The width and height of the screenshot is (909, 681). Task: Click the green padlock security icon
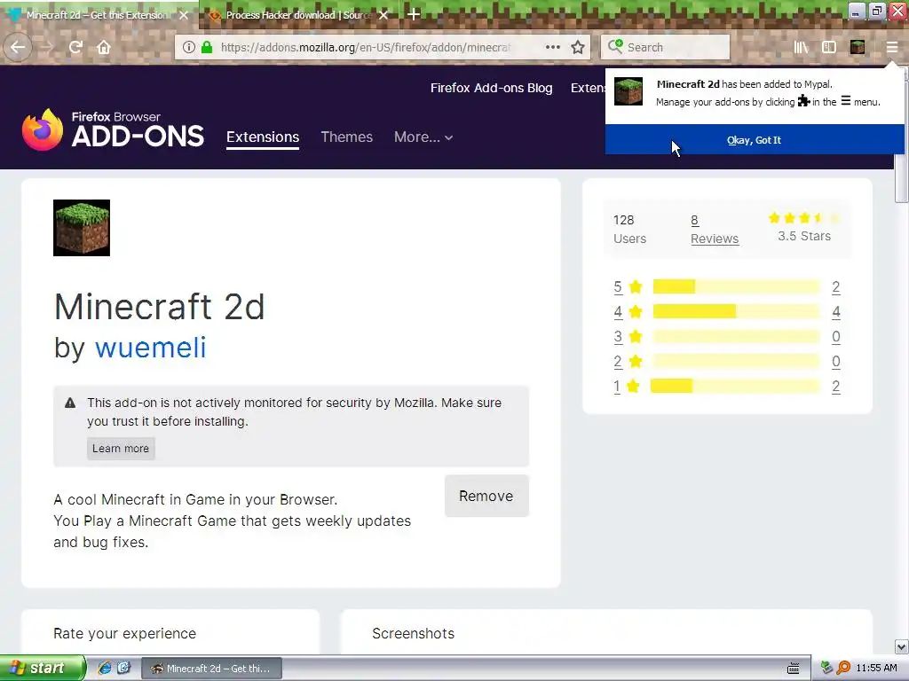206,47
